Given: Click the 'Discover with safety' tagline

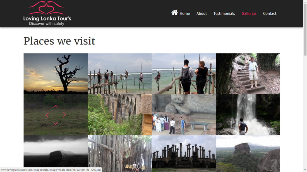Looking at the screenshot, I should click(x=47, y=24).
